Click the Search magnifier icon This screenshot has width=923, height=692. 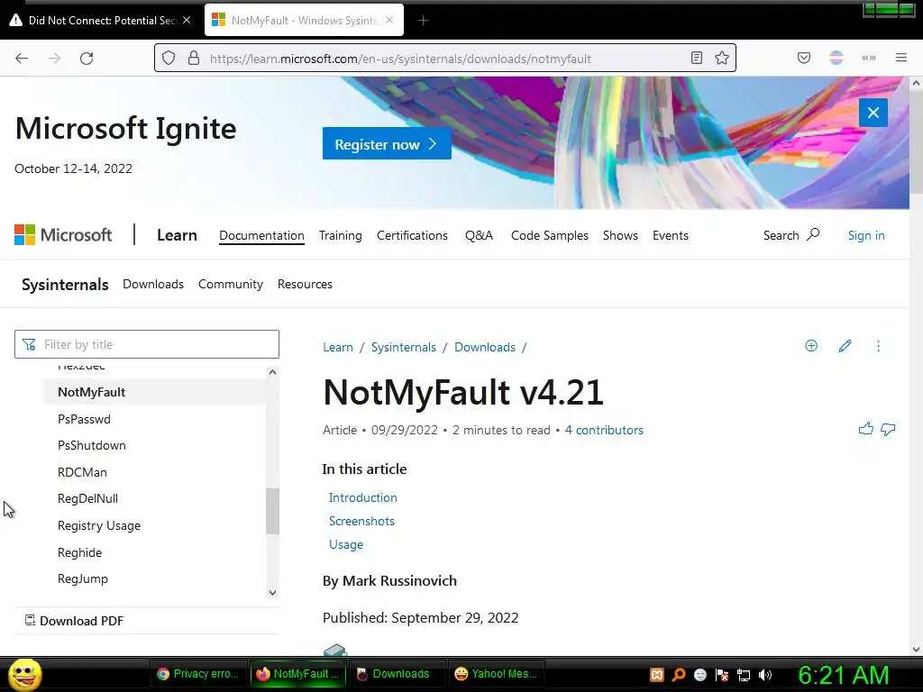(813, 235)
